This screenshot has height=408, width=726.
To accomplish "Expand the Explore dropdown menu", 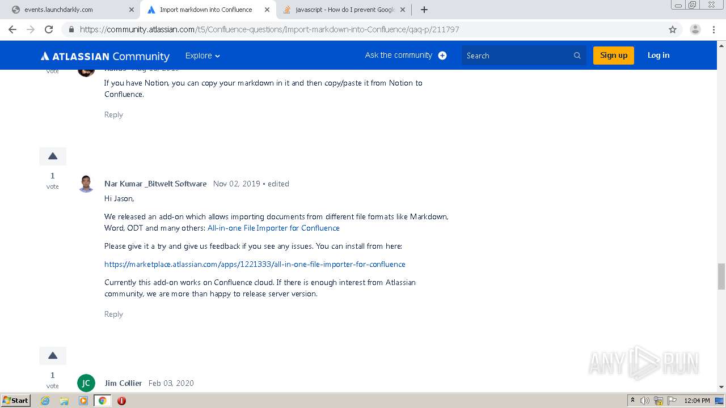I will tap(202, 56).
